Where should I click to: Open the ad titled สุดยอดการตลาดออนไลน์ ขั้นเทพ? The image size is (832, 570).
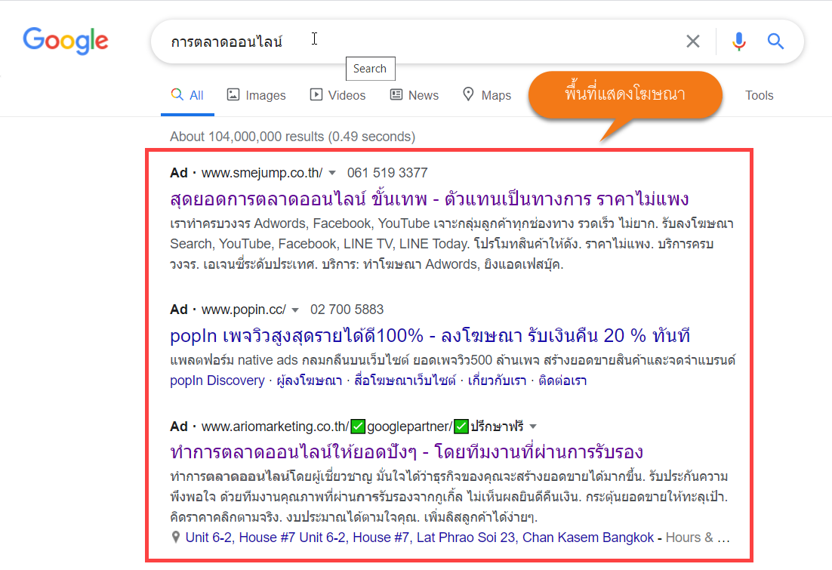coord(430,199)
